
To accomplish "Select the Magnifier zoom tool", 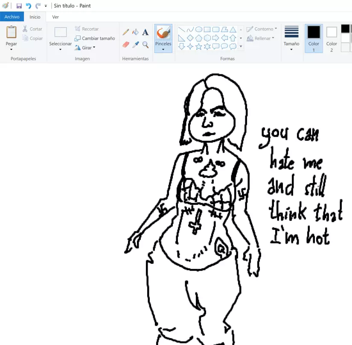I will [x=145, y=45].
